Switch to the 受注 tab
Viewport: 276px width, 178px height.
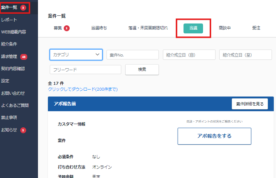click(256, 28)
